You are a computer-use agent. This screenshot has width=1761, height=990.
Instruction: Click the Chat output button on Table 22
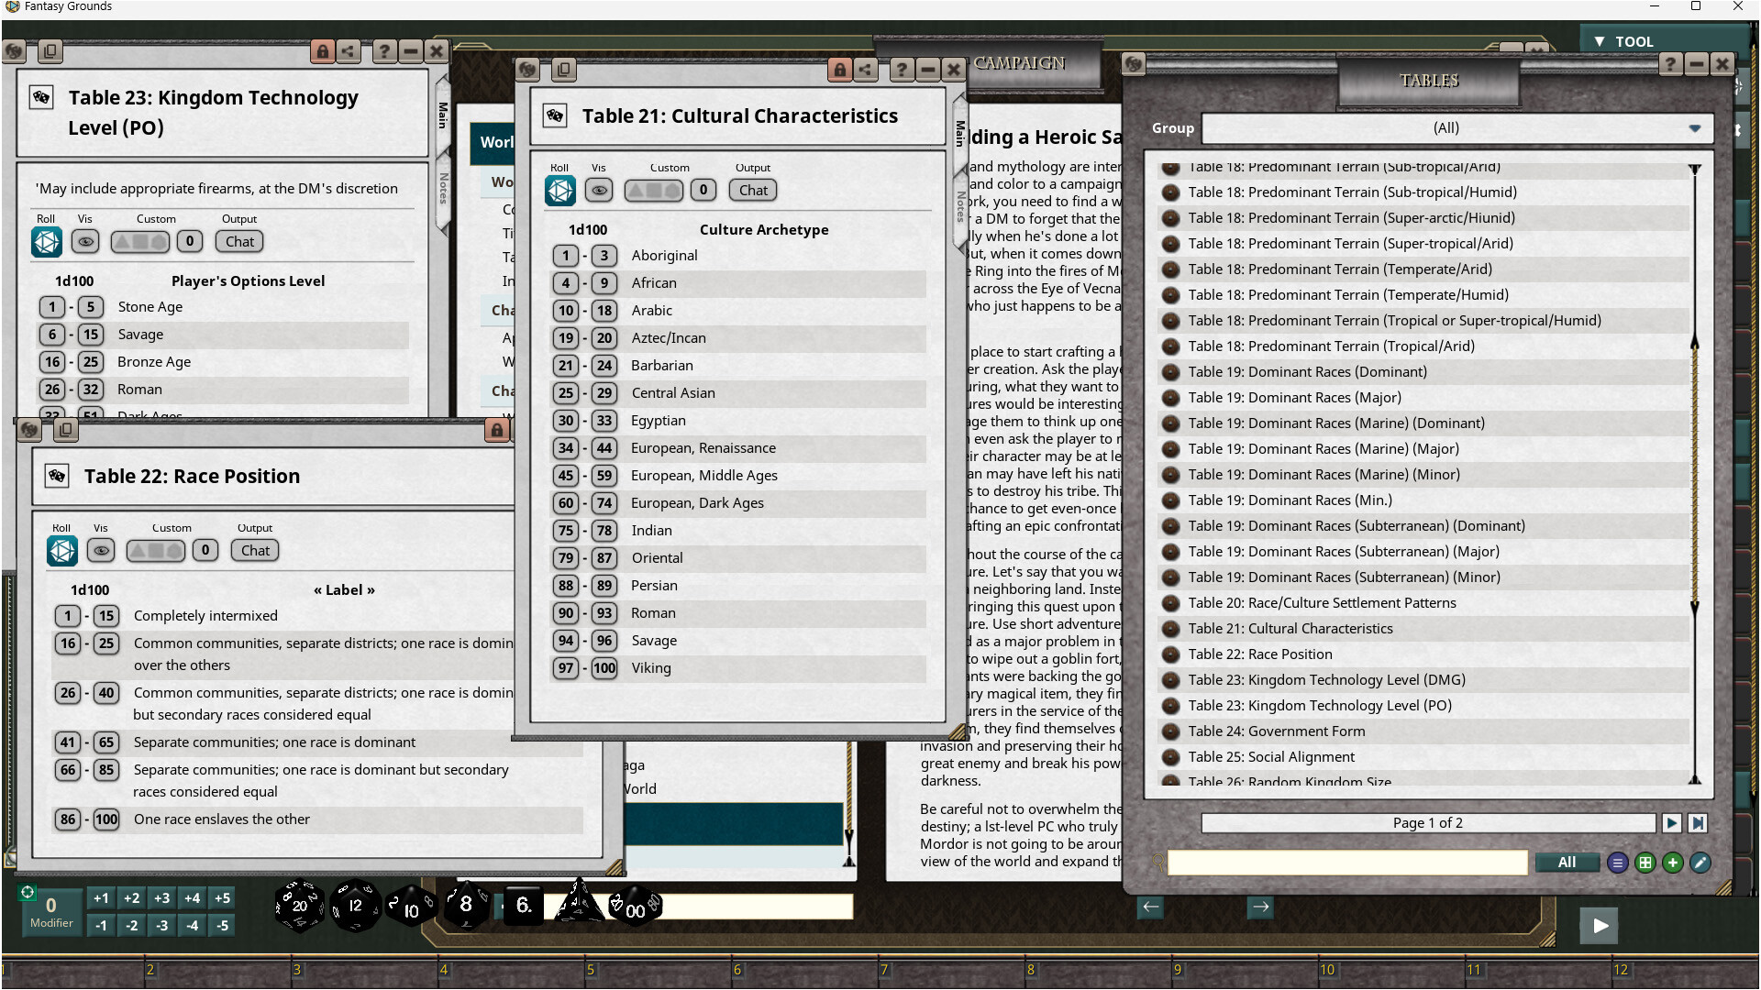[254, 550]
